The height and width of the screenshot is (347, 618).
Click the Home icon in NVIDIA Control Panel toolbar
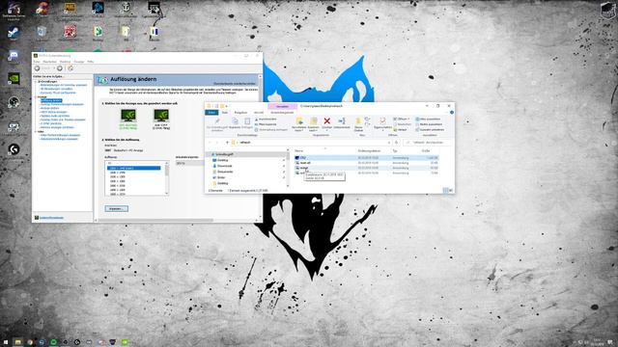(x=70, y=68)
